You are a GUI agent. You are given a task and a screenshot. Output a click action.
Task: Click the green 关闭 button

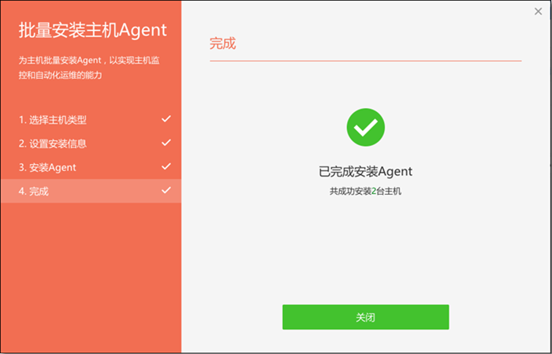click(365, 317)
